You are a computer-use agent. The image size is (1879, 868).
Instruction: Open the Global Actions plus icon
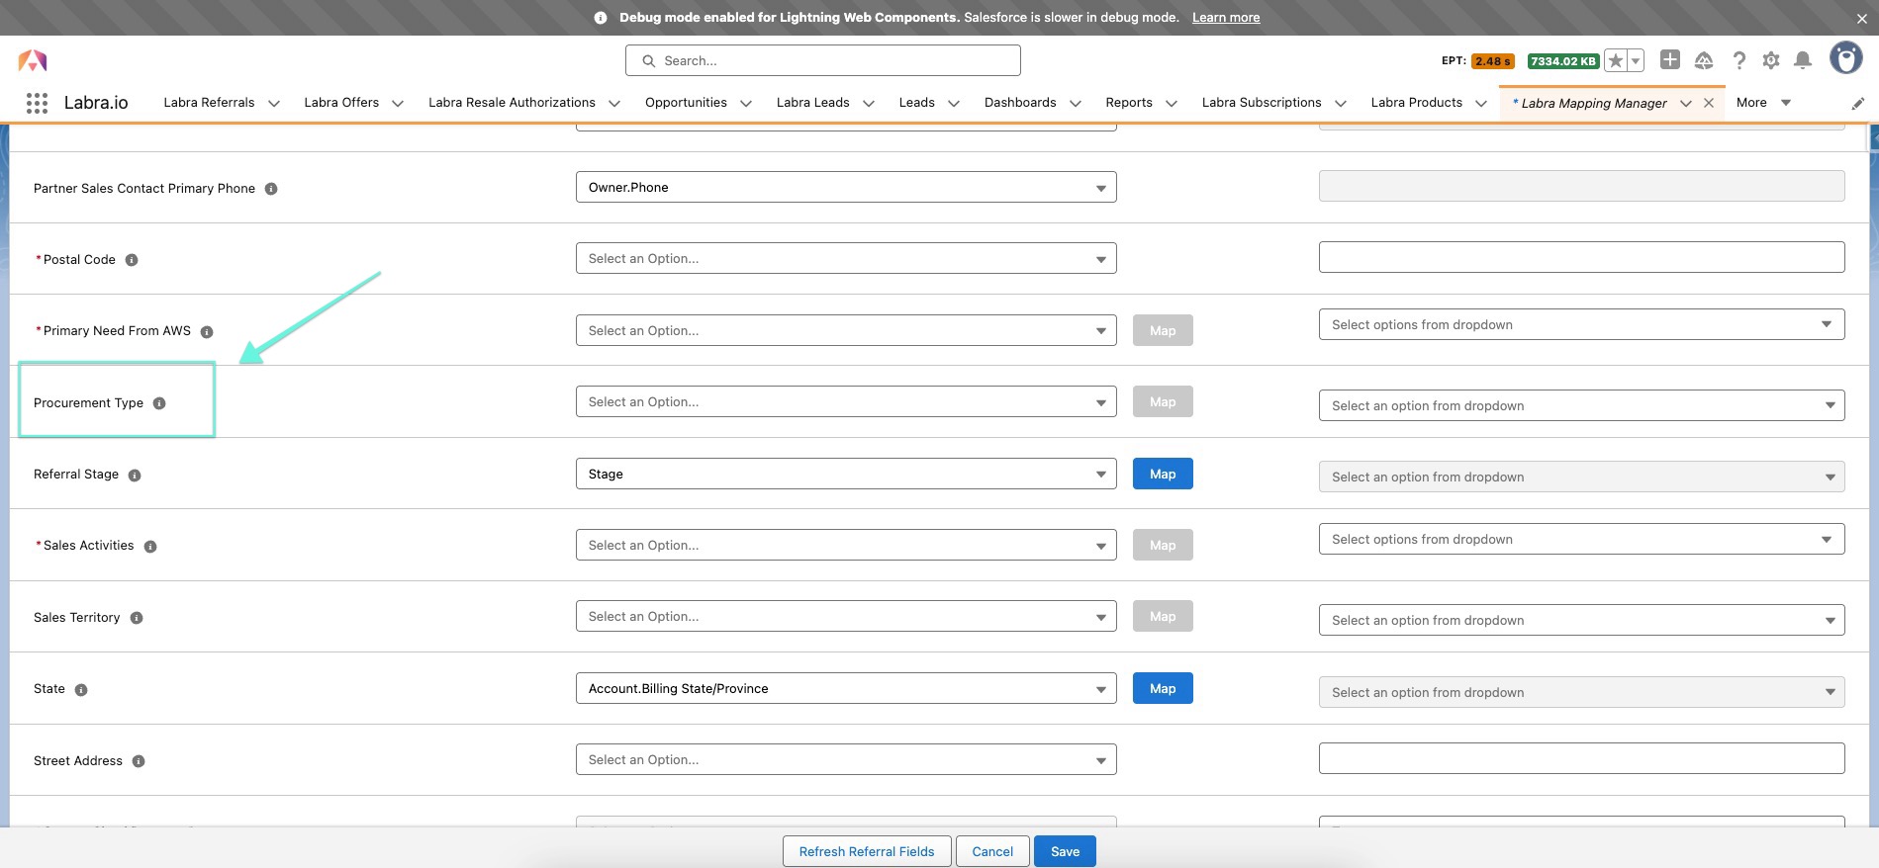(x=1670, y=60)
